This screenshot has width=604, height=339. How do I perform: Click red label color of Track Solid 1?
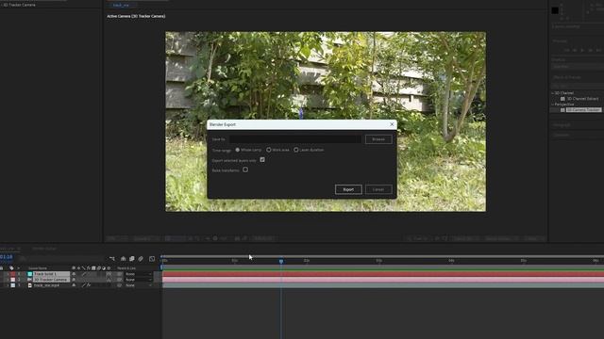(12, 274)
